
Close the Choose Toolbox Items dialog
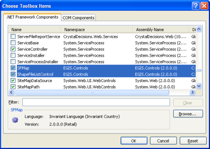[204, 6]
